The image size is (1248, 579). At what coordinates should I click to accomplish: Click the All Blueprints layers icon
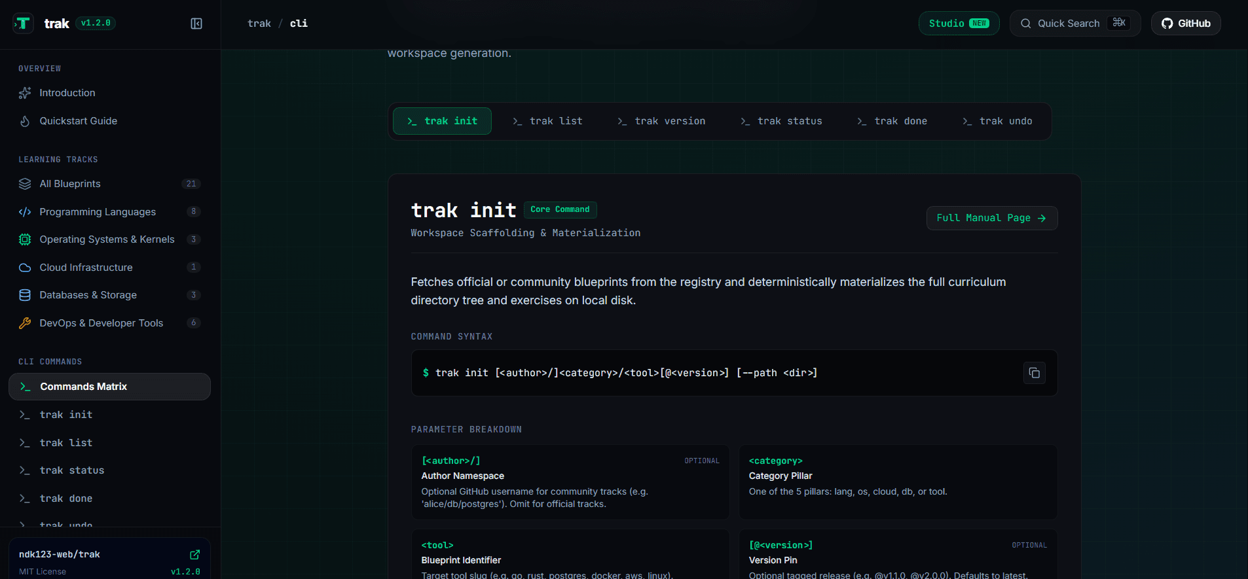coord(25,184)
